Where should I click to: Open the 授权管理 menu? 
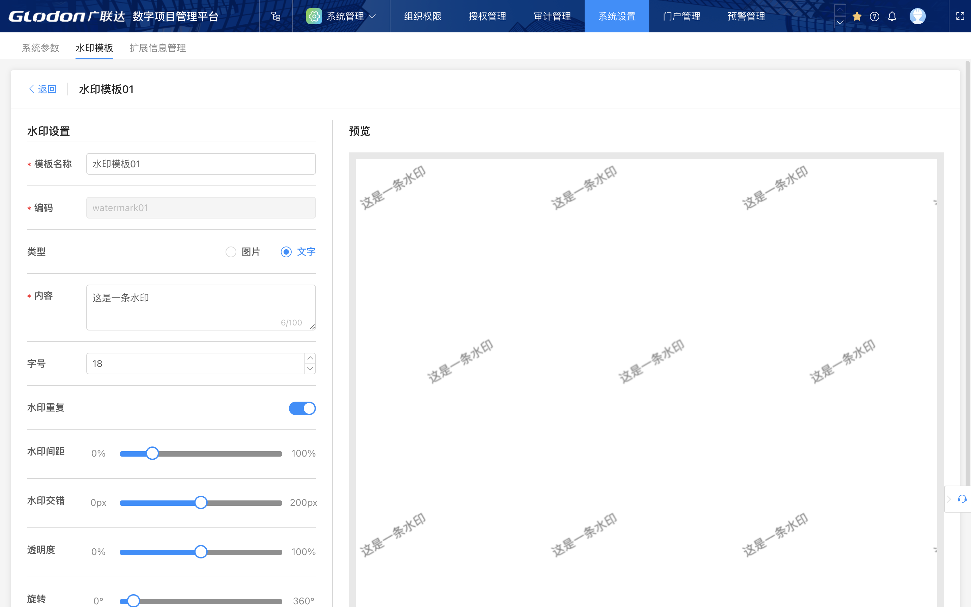(487, 16)
